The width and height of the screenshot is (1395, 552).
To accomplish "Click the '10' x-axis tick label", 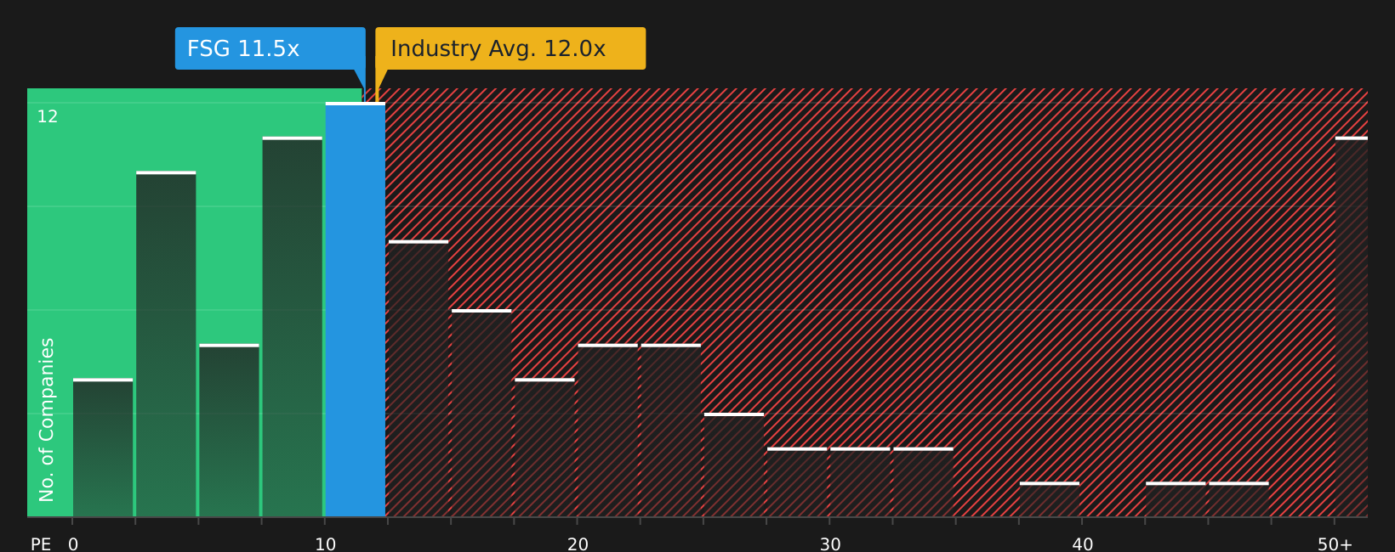I will tap(326, 544).
